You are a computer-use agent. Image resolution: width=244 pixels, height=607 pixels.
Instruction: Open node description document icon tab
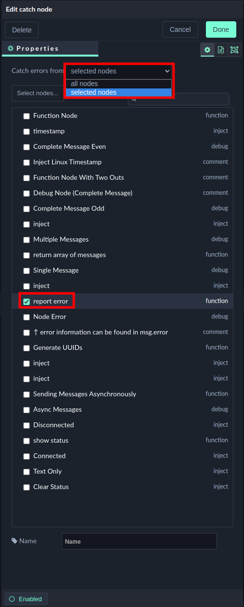click(221, 50)
